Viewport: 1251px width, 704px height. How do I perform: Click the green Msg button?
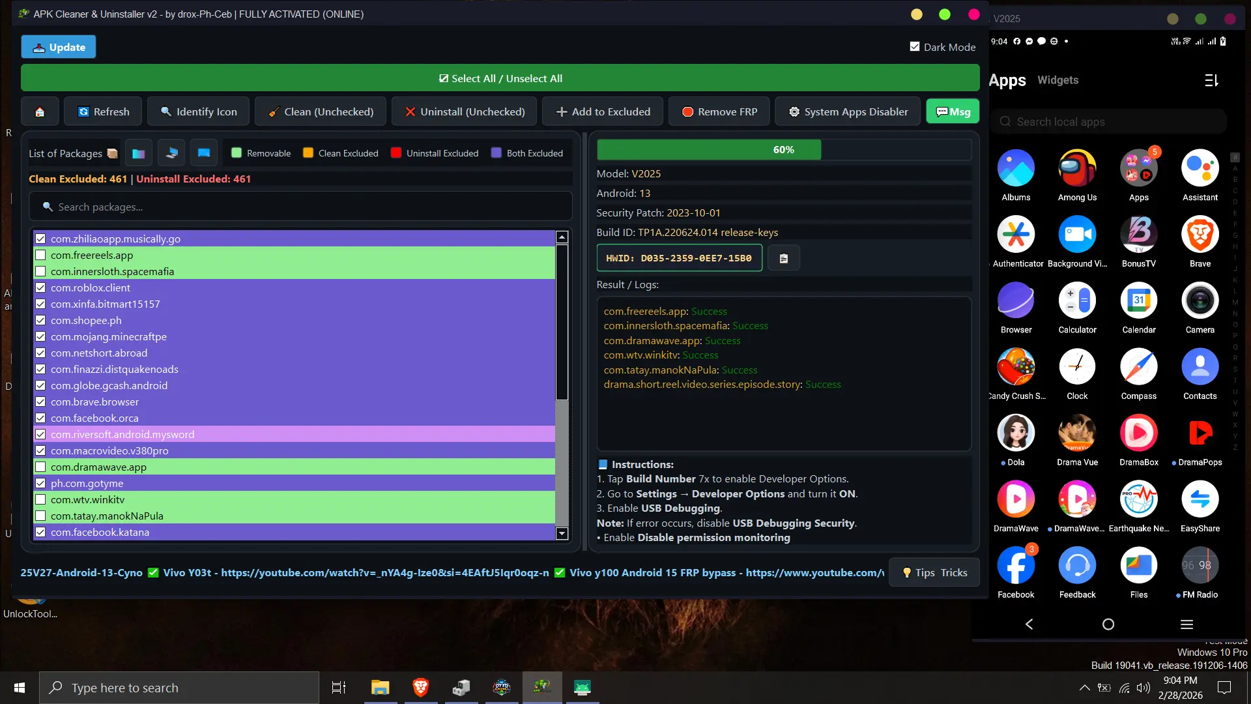(x=953, y=111)
